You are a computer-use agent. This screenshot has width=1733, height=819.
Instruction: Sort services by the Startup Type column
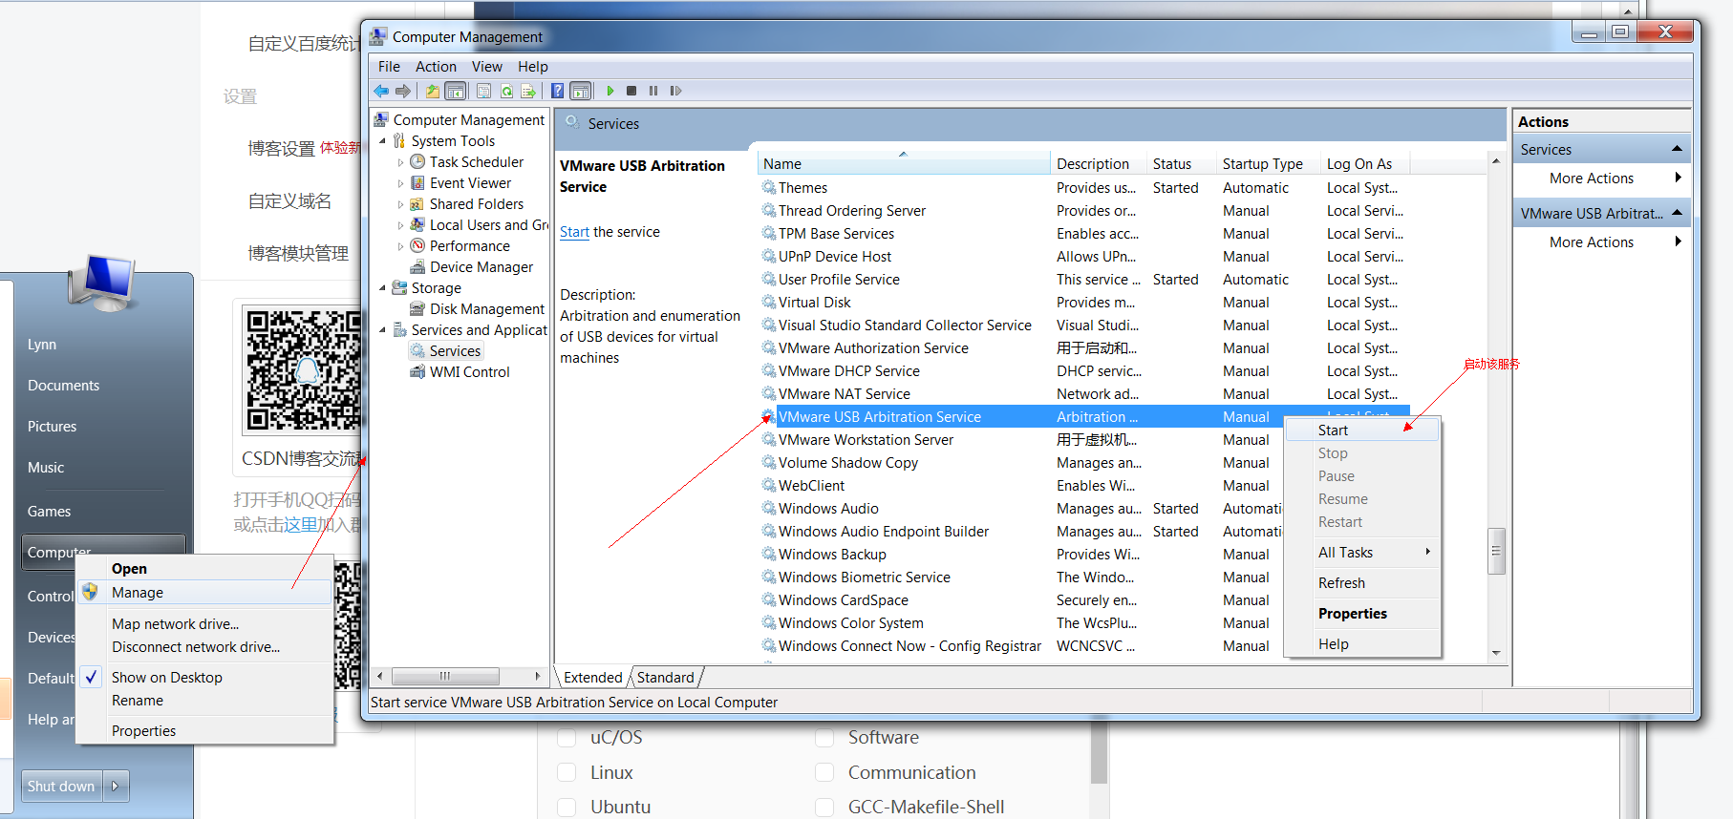point(1268,163)
